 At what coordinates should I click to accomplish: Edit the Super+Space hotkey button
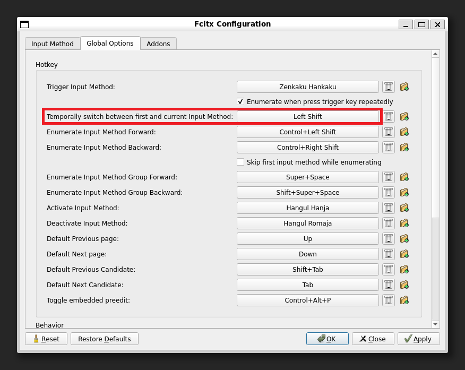[x=308, y=177]
